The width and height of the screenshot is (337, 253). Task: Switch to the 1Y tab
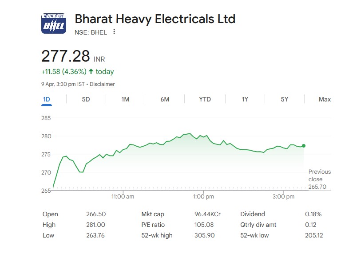pos(245,99)
